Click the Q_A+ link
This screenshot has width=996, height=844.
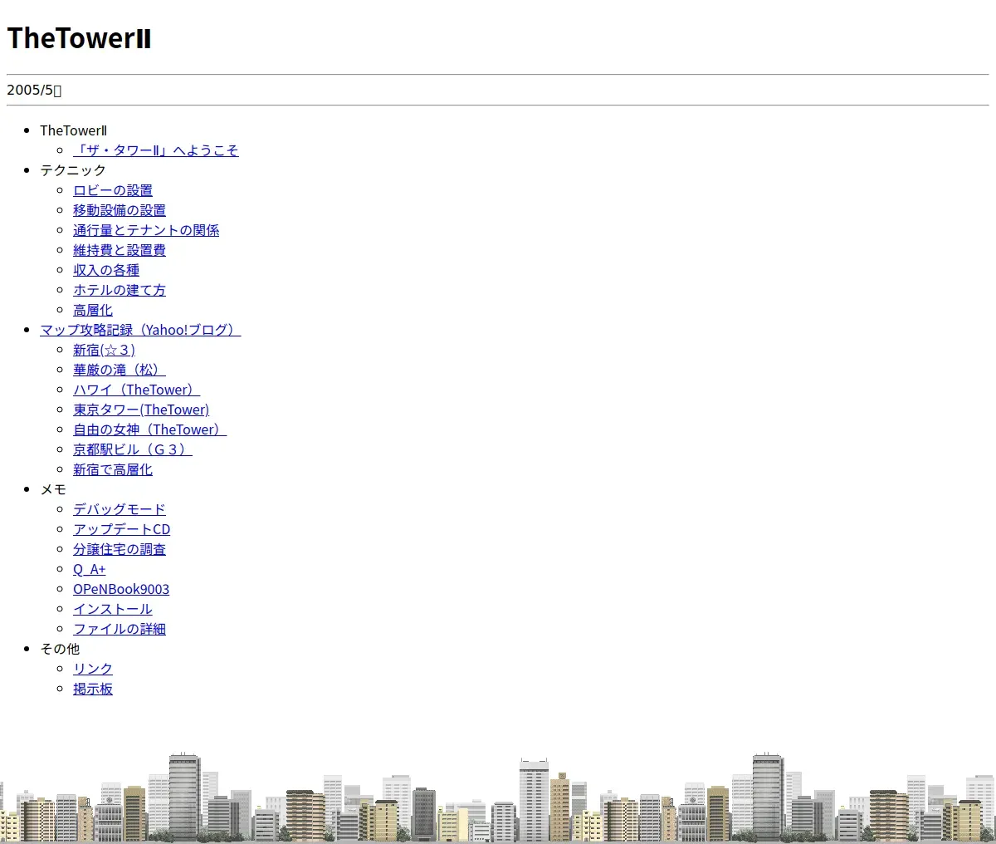pyautogui.click(x=90, y=569)
